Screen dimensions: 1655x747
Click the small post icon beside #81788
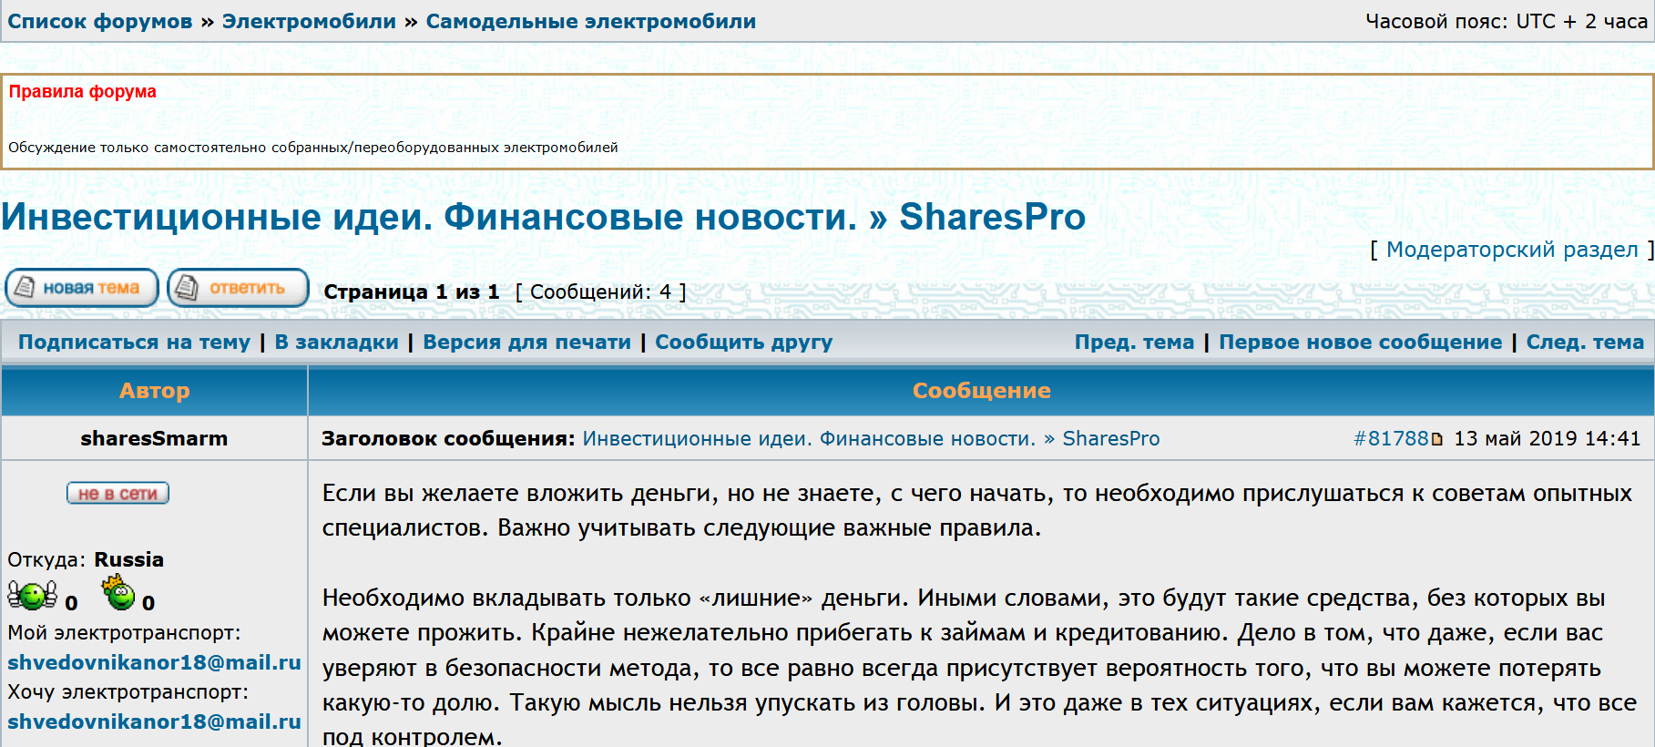click(1437, 439)
